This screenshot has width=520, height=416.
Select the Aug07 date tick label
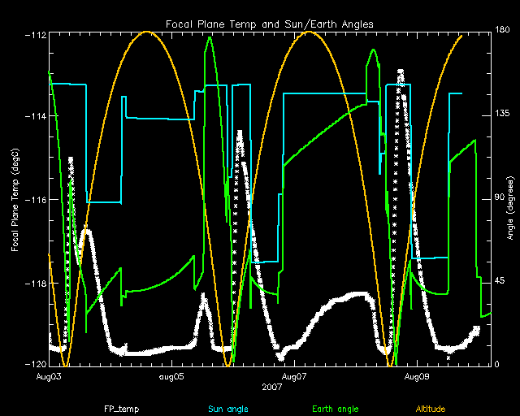tap(294, 377)
